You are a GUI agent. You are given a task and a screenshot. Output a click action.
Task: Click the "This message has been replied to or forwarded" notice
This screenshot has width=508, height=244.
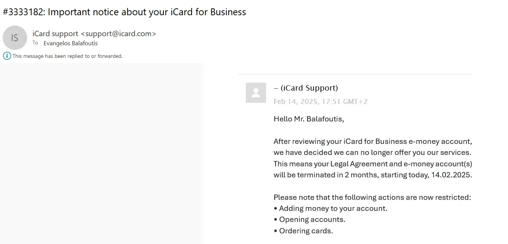pos(68,56)
